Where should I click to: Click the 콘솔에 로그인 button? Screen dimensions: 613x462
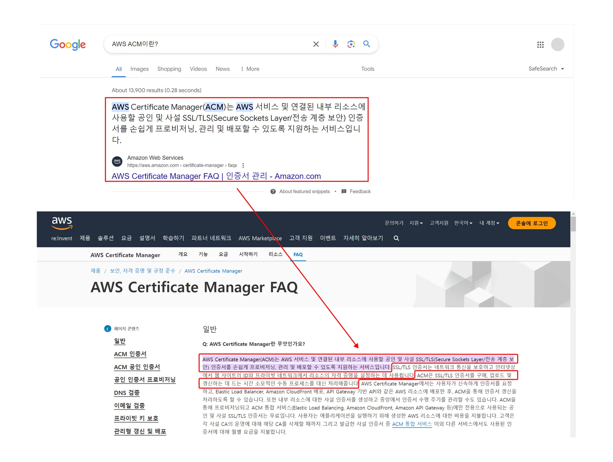tap(532, 223)
